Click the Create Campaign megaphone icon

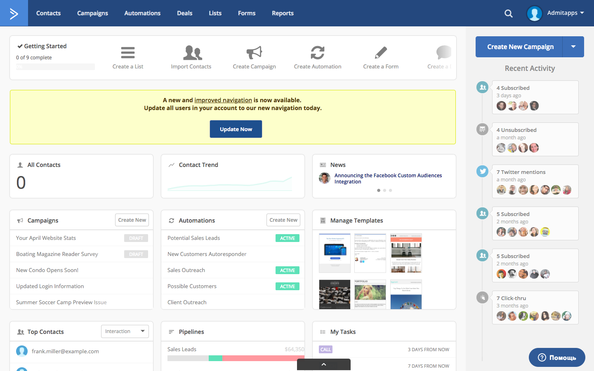254,53
